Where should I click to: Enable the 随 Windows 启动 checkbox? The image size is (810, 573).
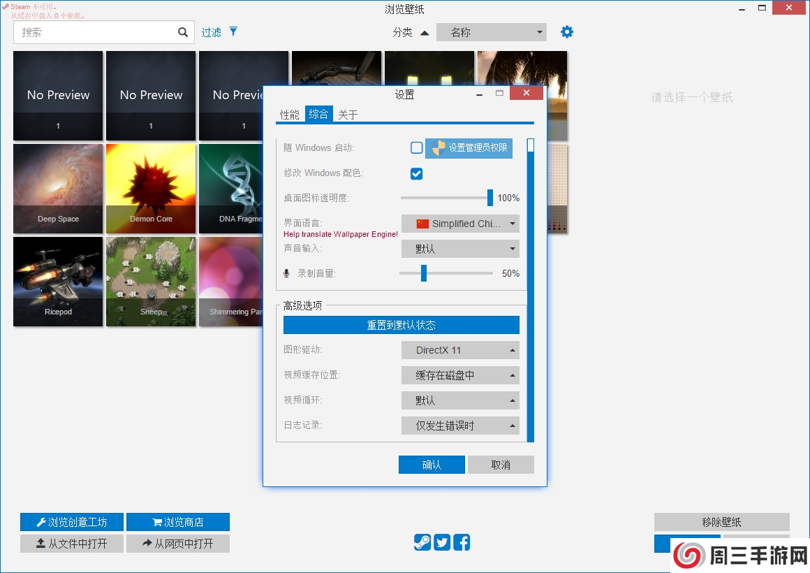point(416,148)
